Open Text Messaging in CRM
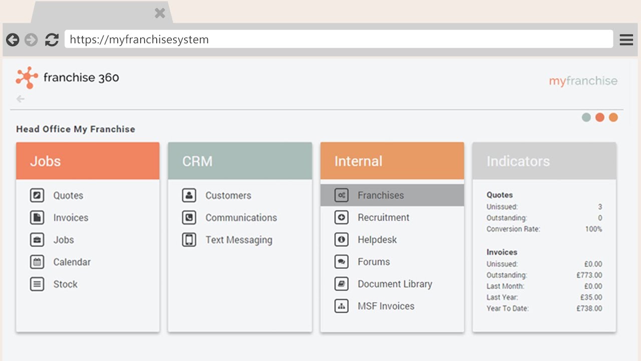 click(x=239, y=240)
